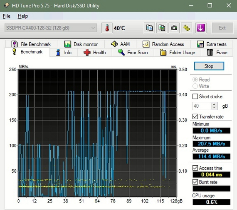Click the copy screenshot to clipboard icon
Image resolution: width=237 pixels, height=210 pixels.
coord(162,28)
